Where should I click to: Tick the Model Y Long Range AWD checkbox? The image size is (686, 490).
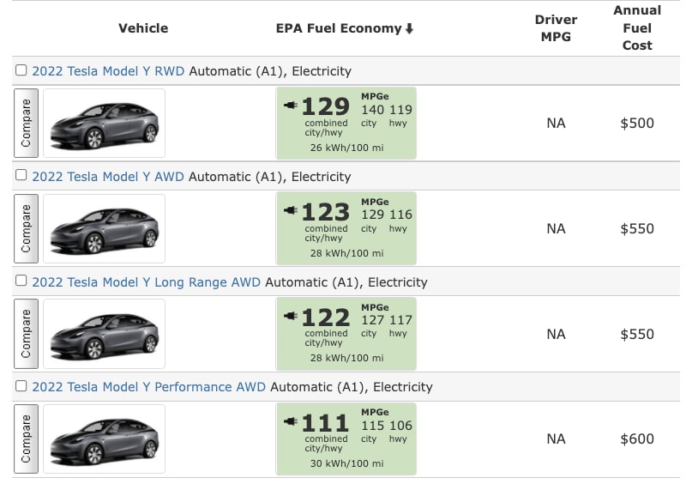(x=21, y=281)
